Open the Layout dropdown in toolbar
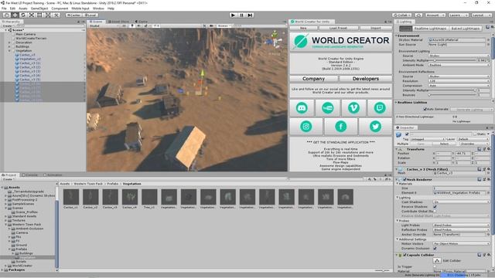 click(x=481, y=15)
